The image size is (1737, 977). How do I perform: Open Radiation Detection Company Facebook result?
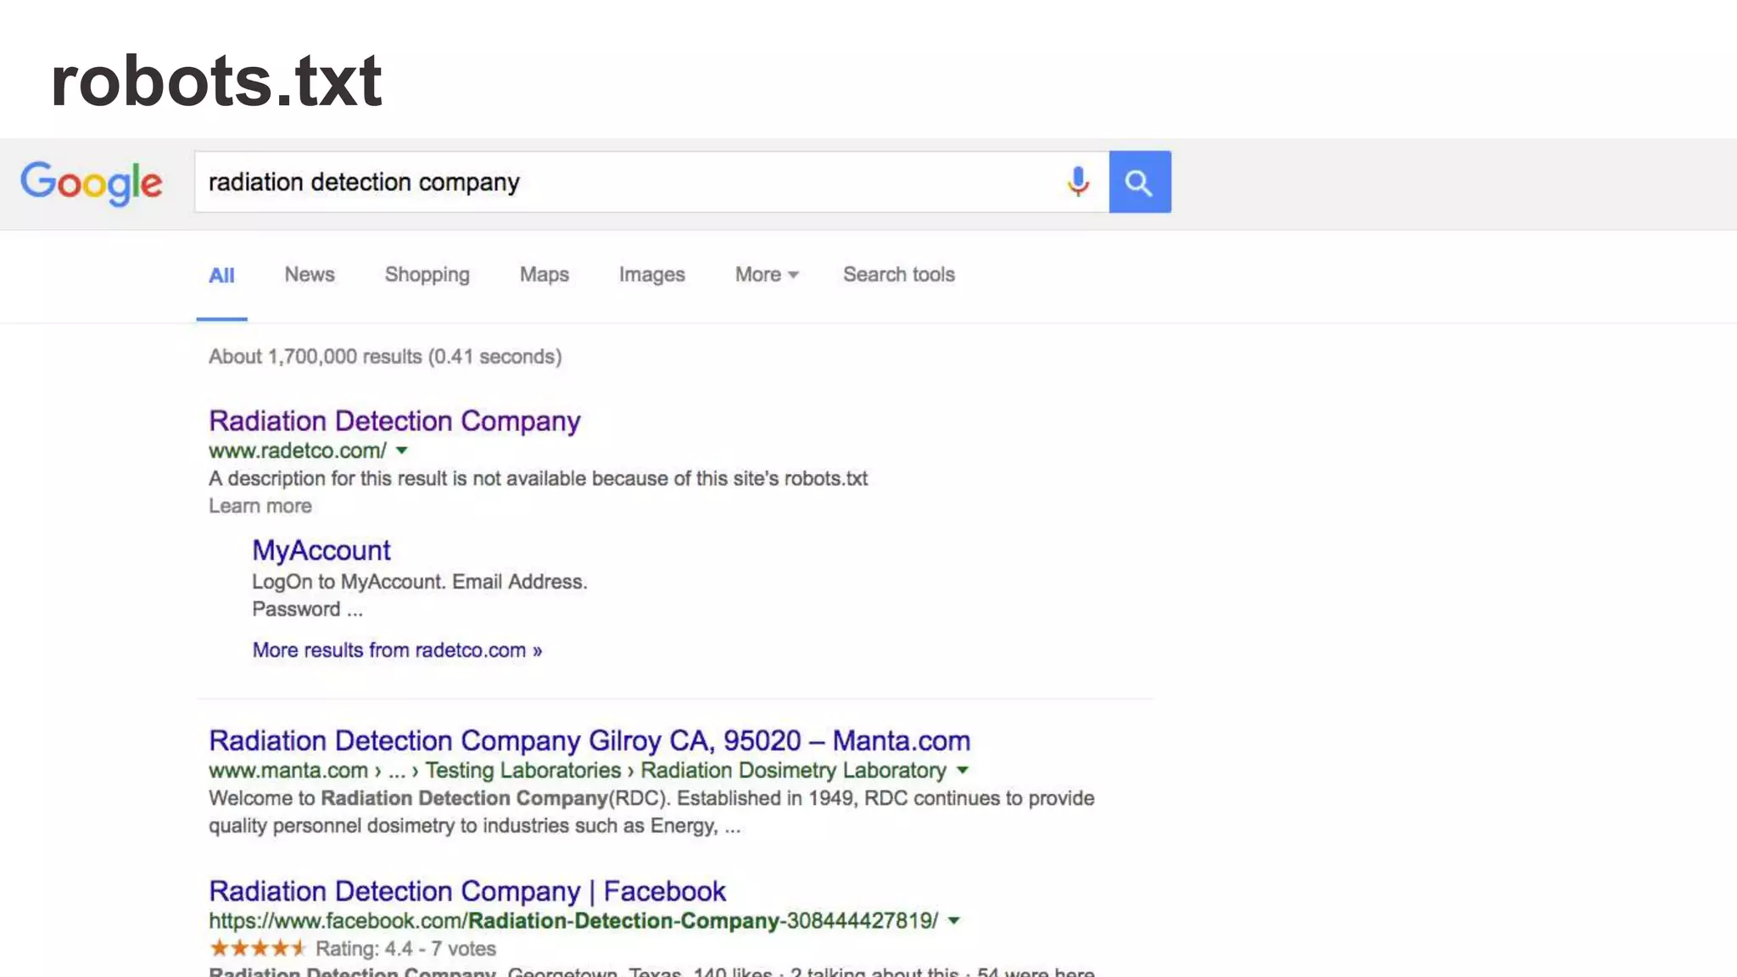[x=467, y=891]
